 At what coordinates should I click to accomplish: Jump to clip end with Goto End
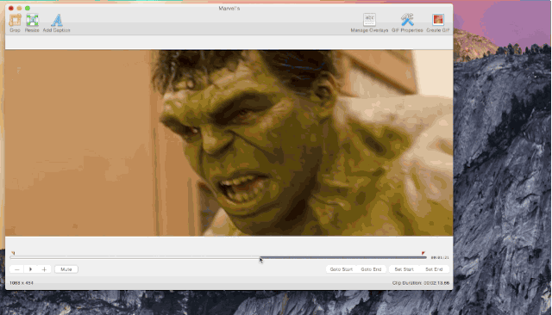click(371, 269)
